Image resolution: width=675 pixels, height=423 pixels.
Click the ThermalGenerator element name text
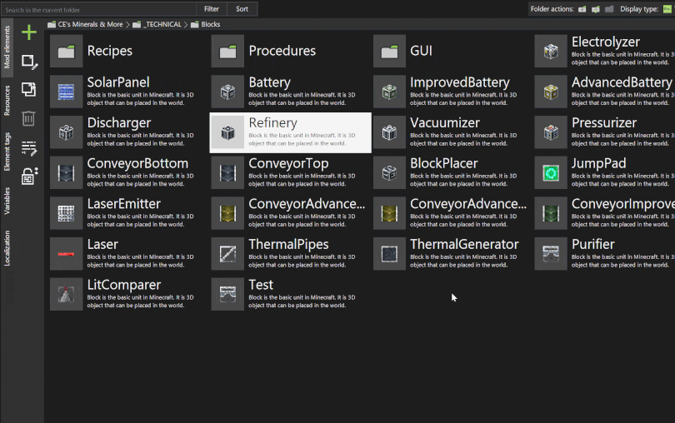pos(464,245)
